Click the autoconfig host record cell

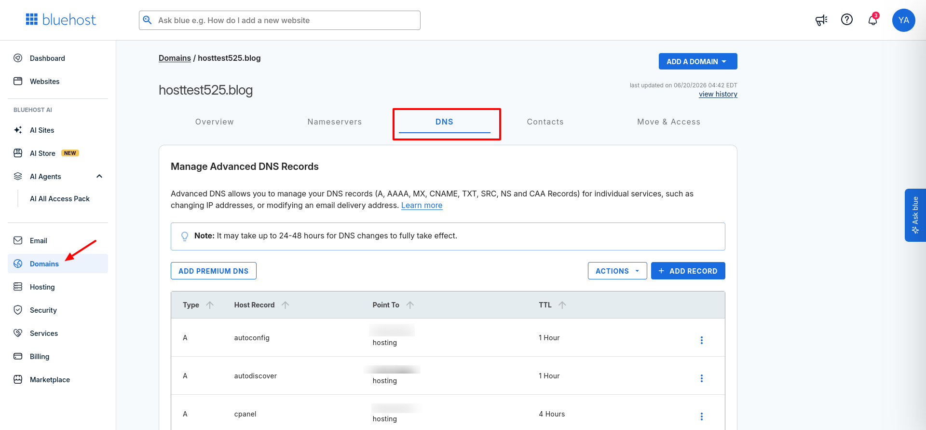coord(252,338)
